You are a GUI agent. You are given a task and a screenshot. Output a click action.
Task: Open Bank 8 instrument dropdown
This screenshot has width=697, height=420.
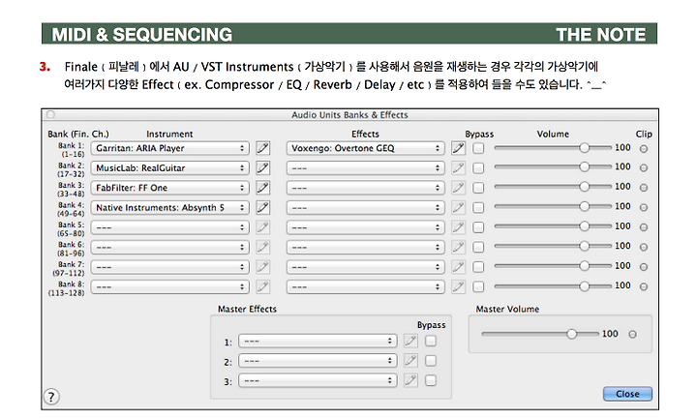pos(169,286)
